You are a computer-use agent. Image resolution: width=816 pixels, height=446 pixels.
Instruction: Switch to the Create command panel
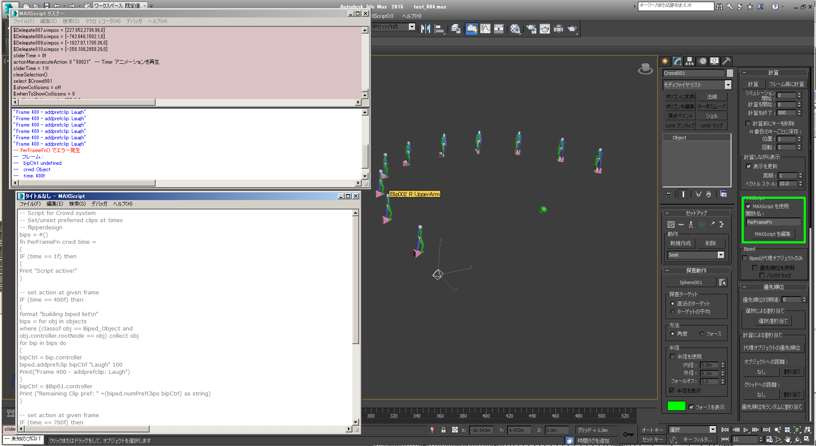(x=665, y=61)
